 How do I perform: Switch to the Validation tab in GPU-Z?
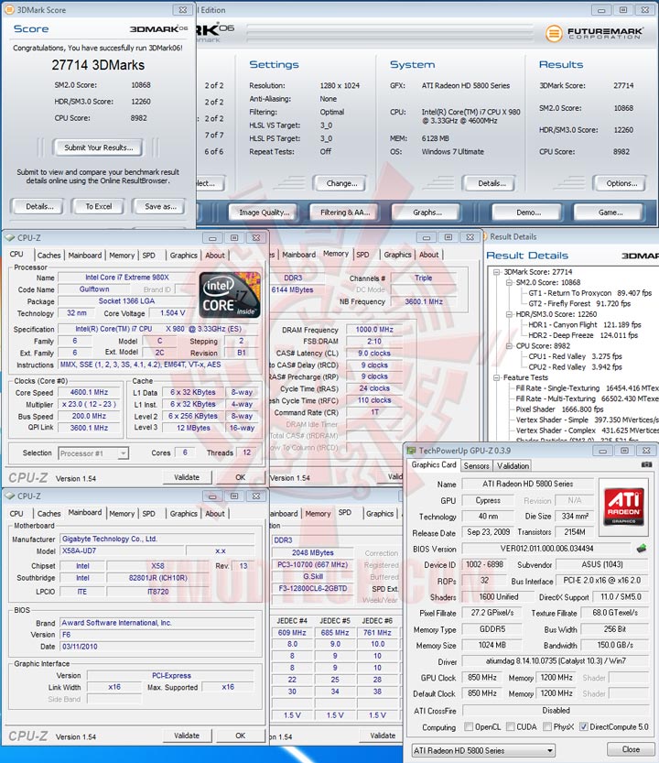[513, 465]
